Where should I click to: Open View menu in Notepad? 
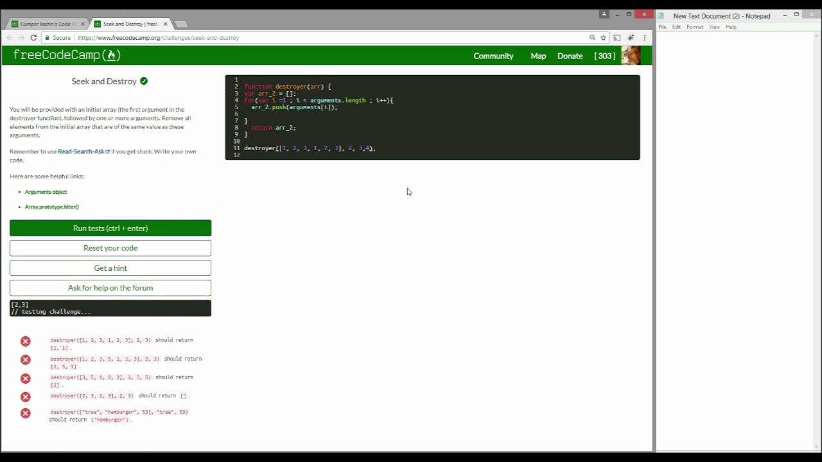coord(714,27)
